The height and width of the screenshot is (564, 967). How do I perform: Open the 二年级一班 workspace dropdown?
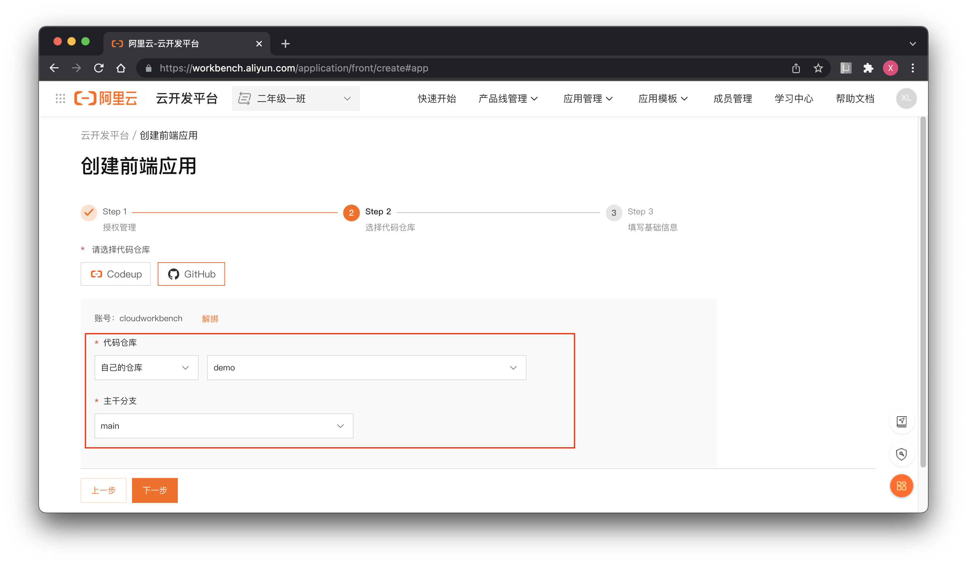coord(296,99)
